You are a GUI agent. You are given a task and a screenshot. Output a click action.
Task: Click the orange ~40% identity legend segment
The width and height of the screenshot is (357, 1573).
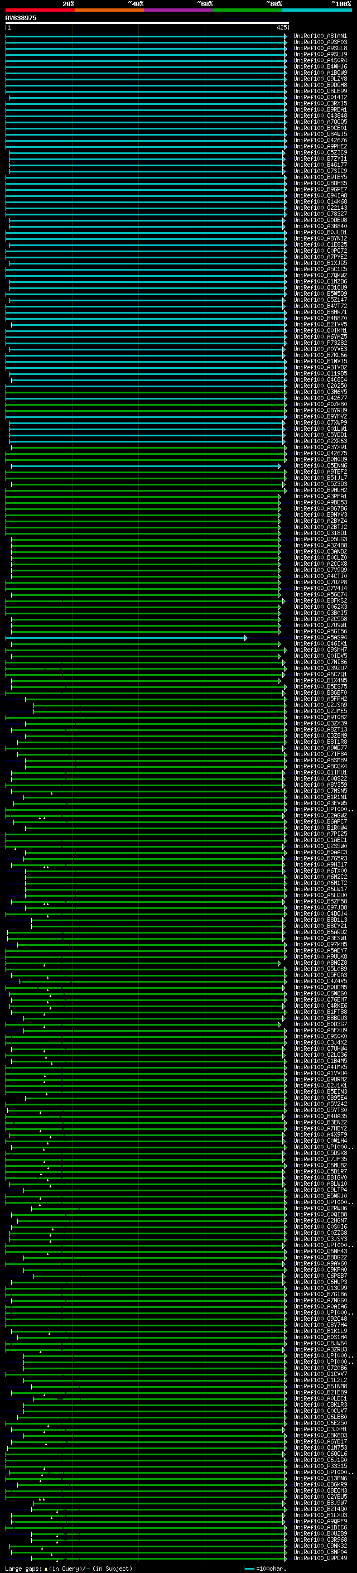109,10
